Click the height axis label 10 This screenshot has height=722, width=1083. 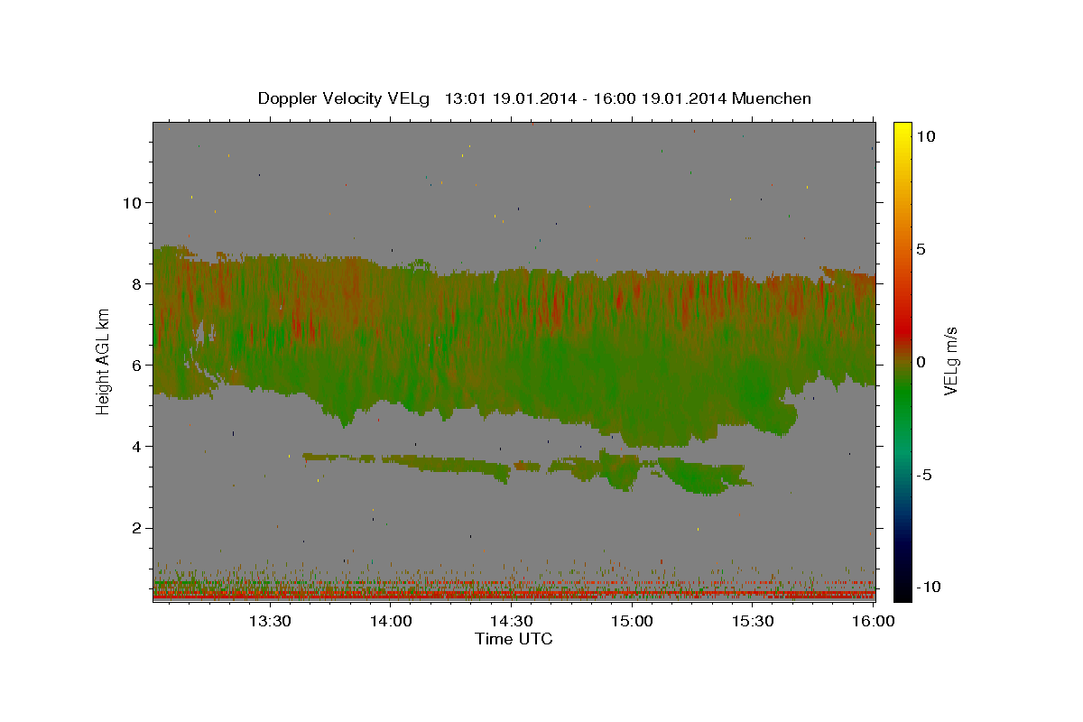click(x=131, y=202)
